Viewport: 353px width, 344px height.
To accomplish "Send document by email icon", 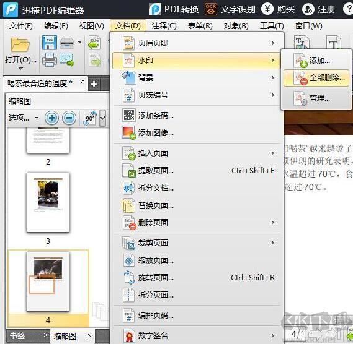I will [x=67, y=60].
